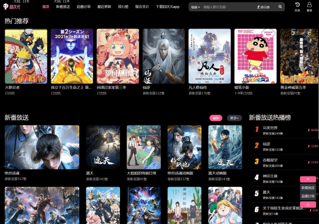This screenshot has width=319, height=224.
Task: Click 新番放送 in the floating side panel
Action: [308, 188]
